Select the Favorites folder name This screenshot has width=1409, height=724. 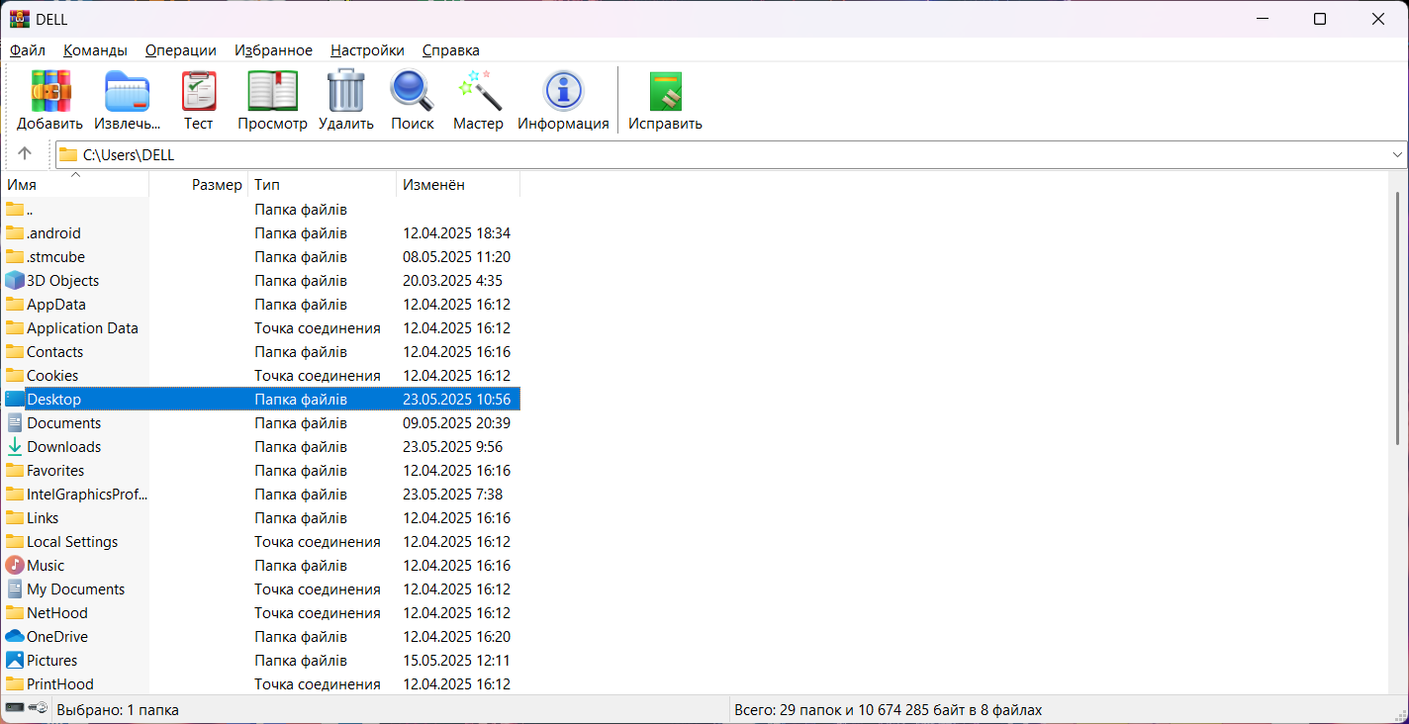click(x=55, y=471)
